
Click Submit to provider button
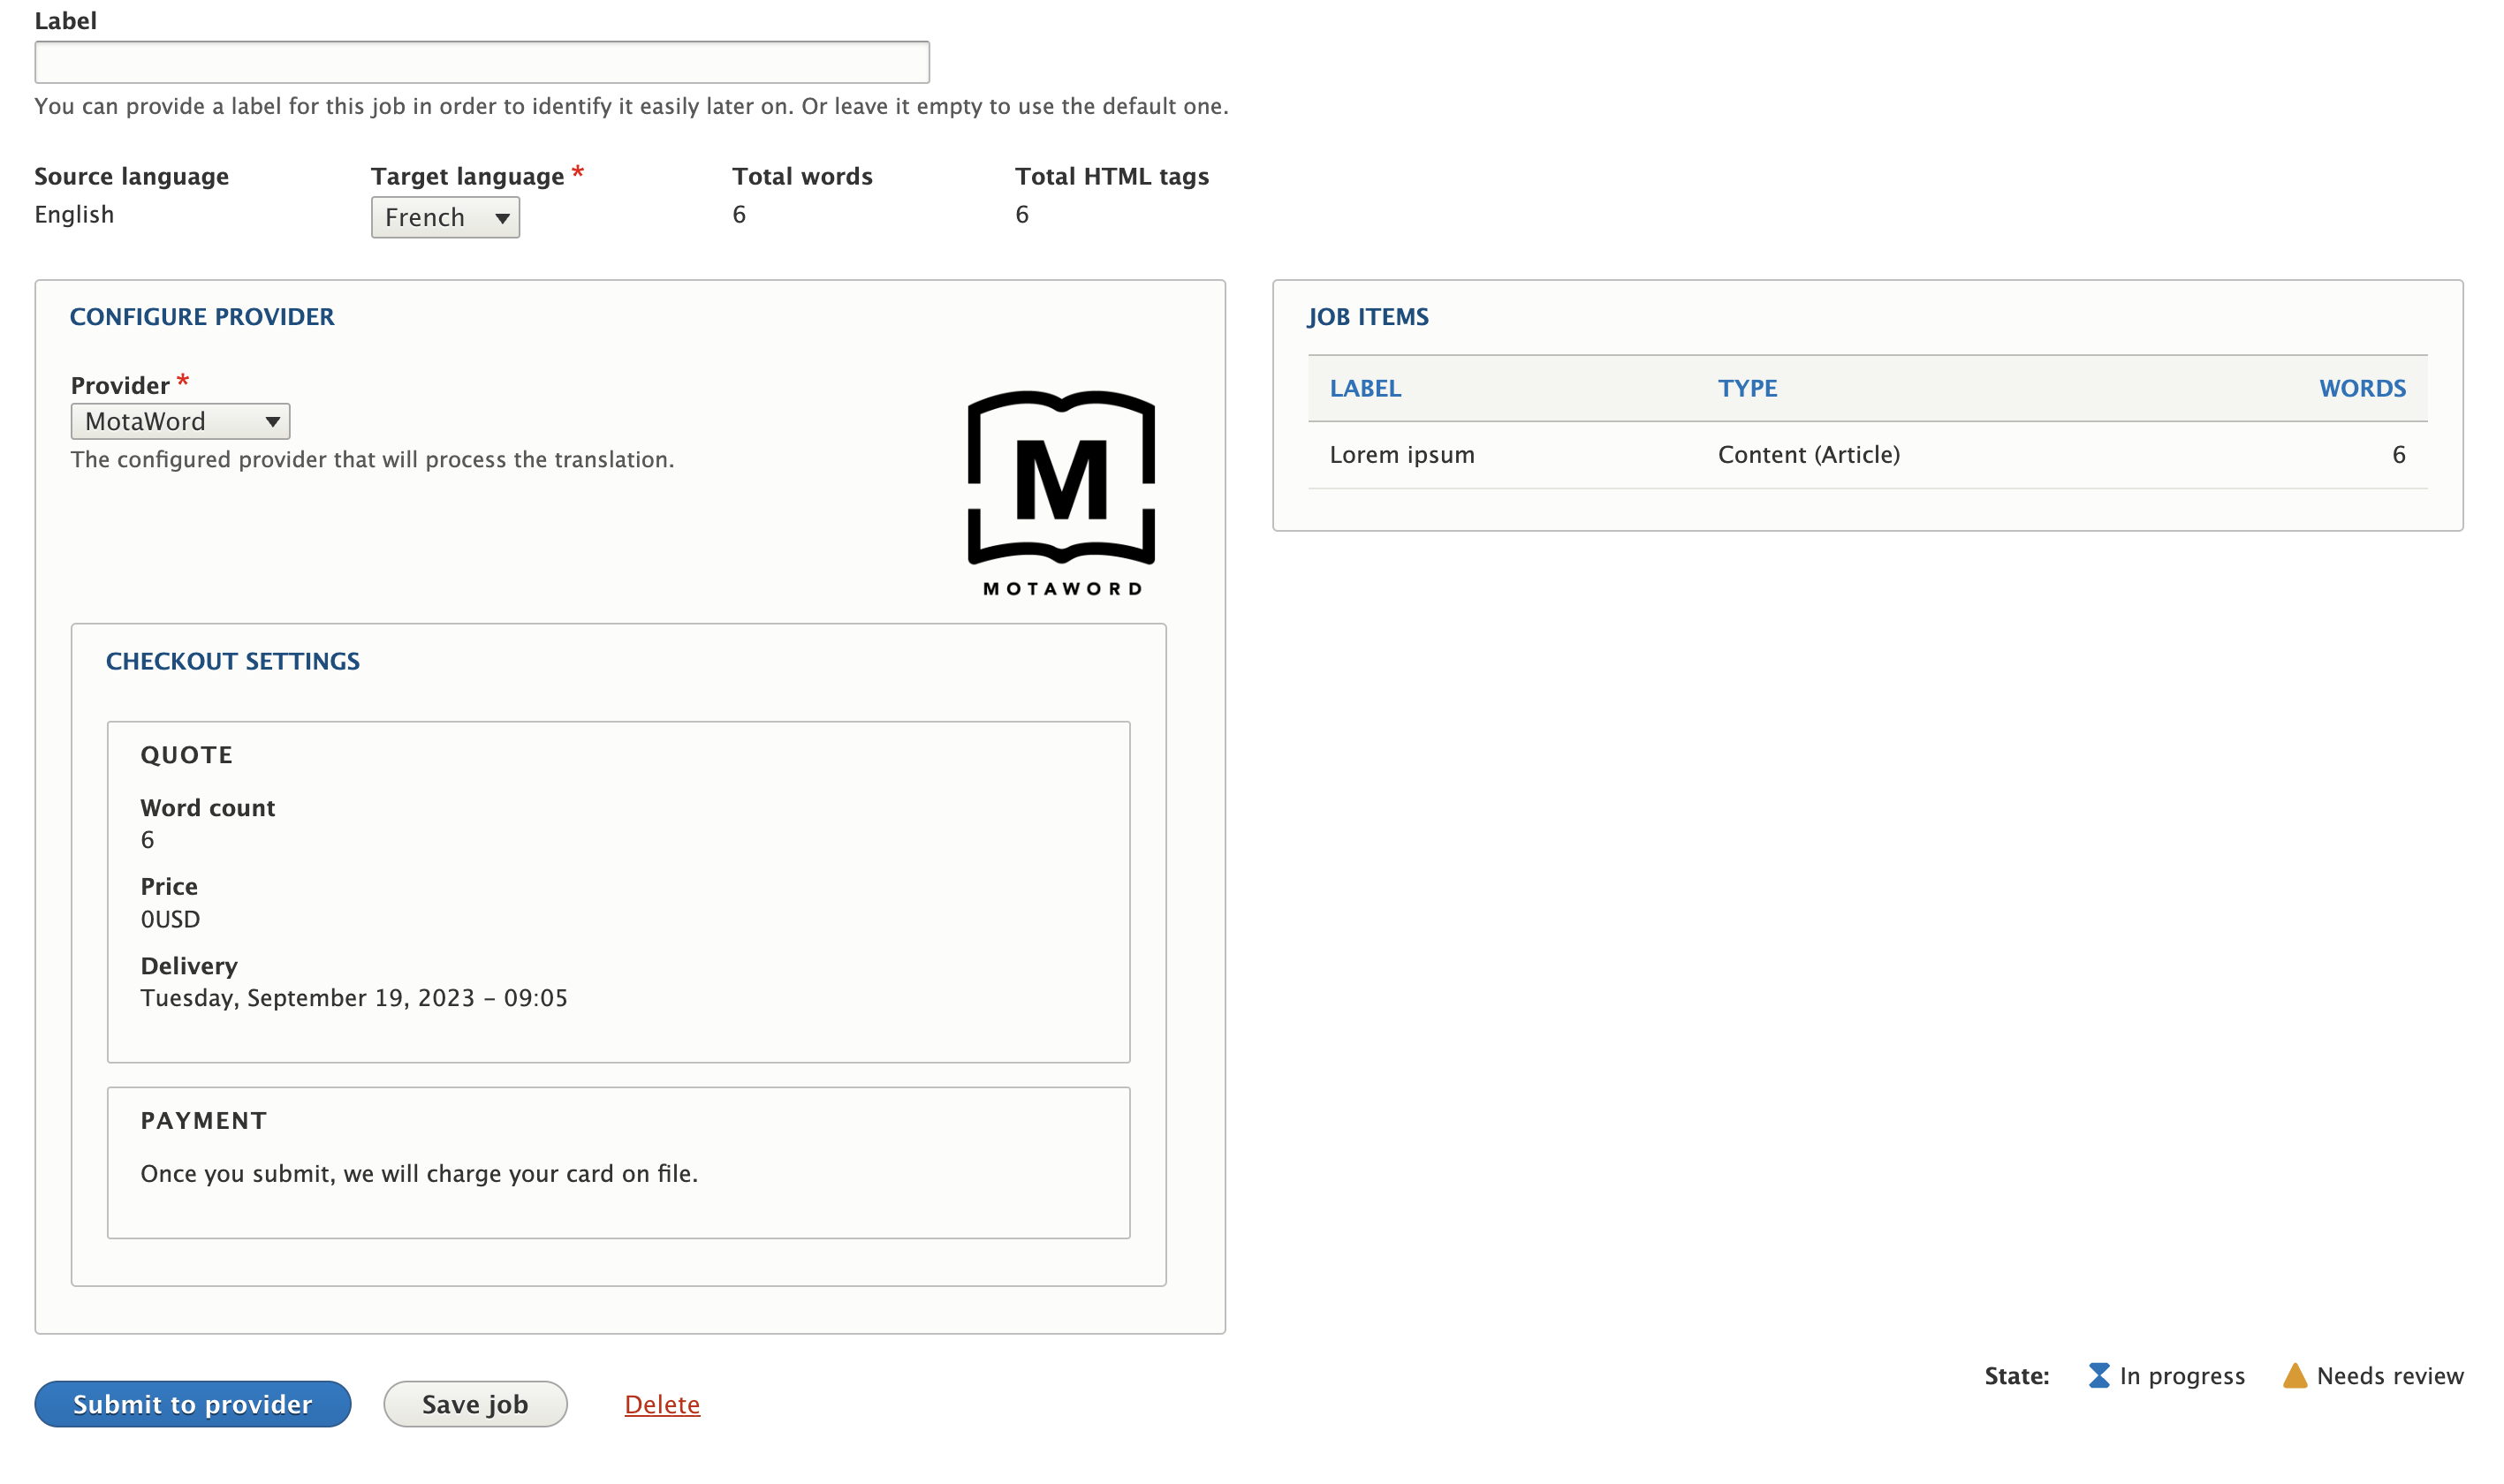coord(192,1404)
